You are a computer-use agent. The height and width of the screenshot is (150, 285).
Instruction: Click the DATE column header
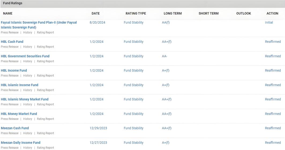[x=96, y=13]
